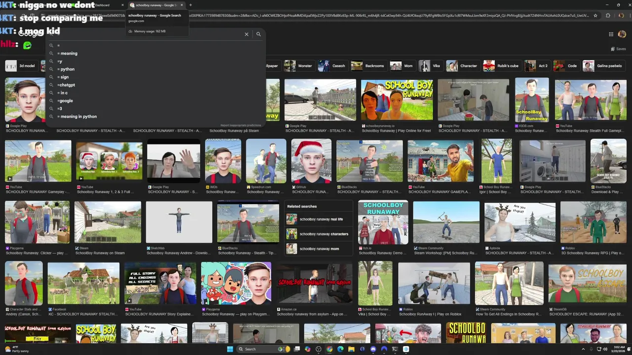Filter images by 'Backrooms' chip
The height and width of the screenshot is (355, 632).
(369, 66)
